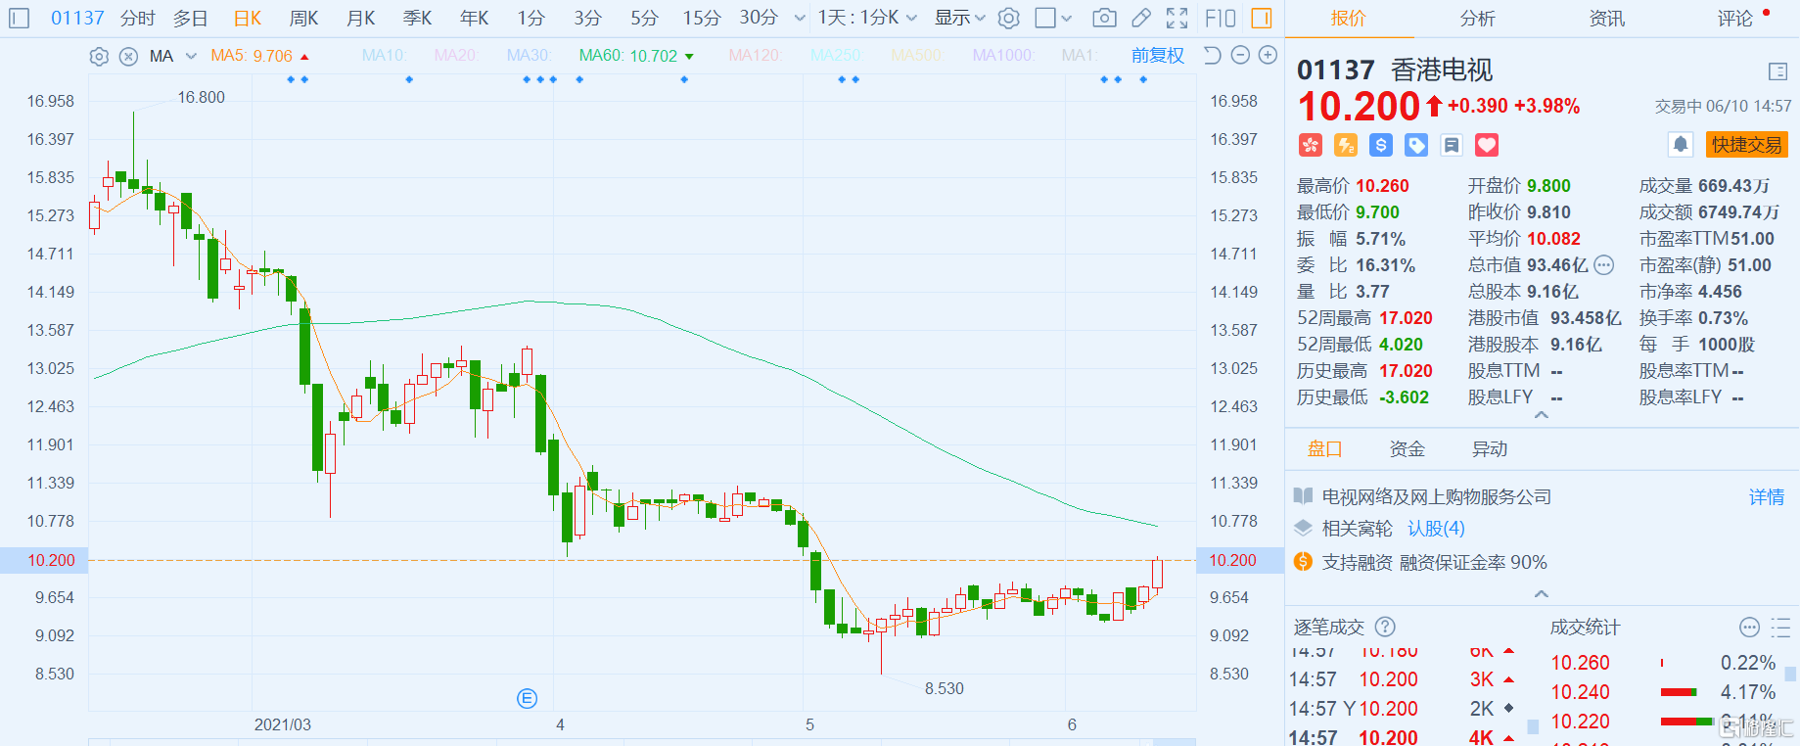Switch to the 周K weekly chart tab
The image size is (1800, 746).
click(x=303, y=18)
